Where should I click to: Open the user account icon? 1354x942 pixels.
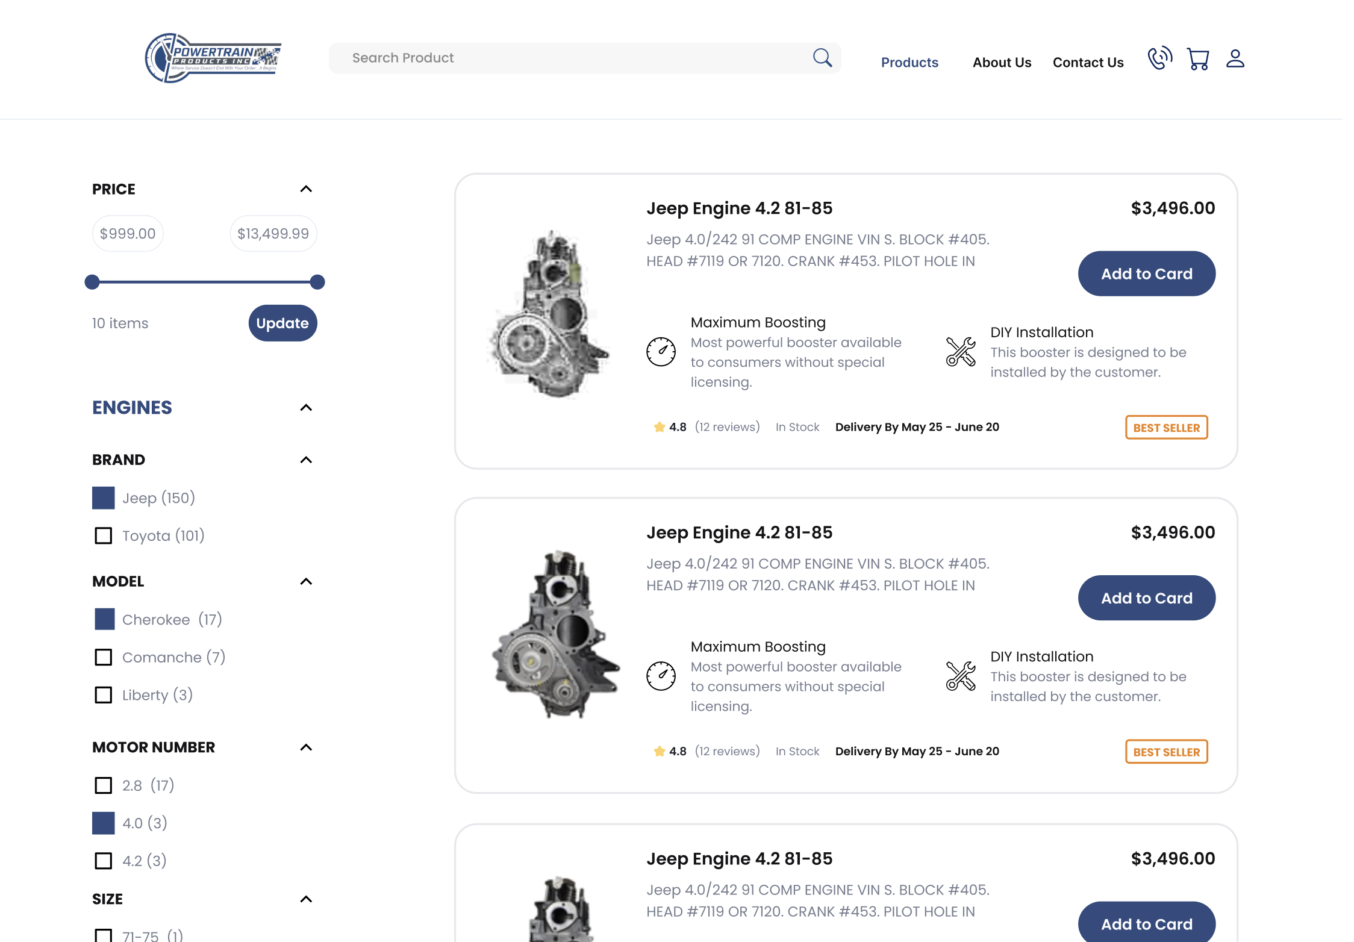(1235, 58)
